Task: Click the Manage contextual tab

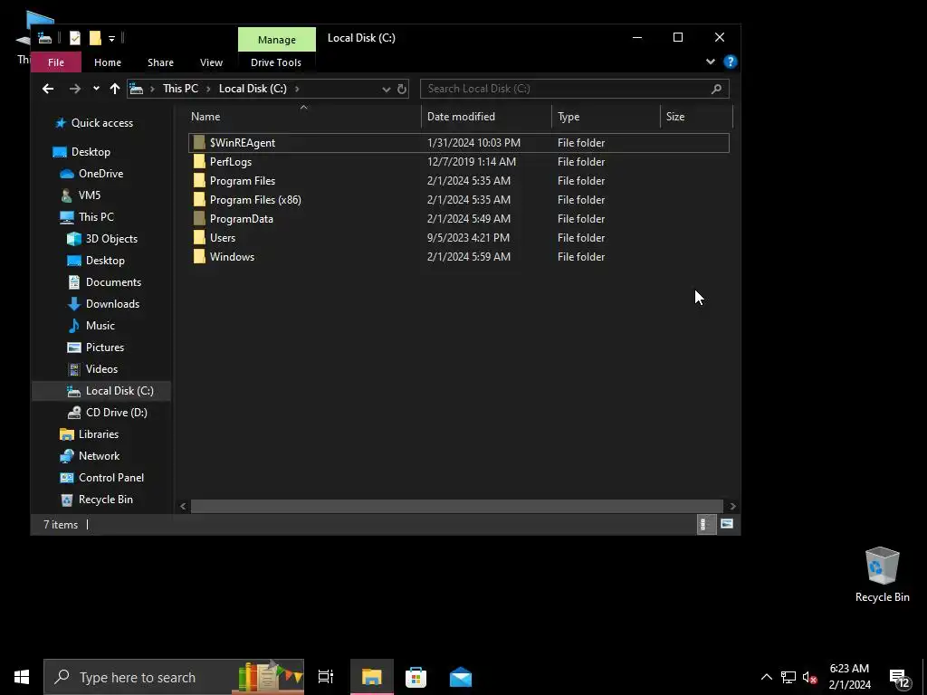Action: (277, 40)
